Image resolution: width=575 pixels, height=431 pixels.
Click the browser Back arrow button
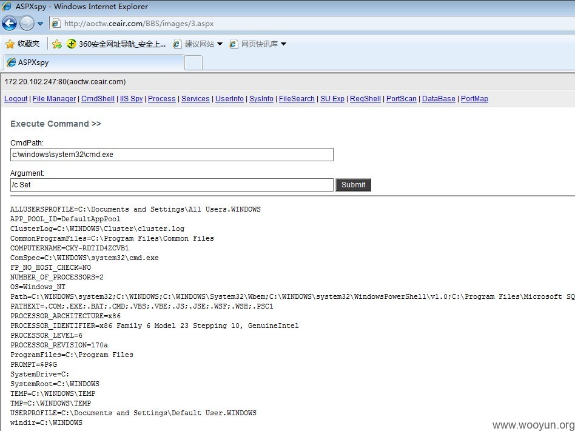[10, 24]
